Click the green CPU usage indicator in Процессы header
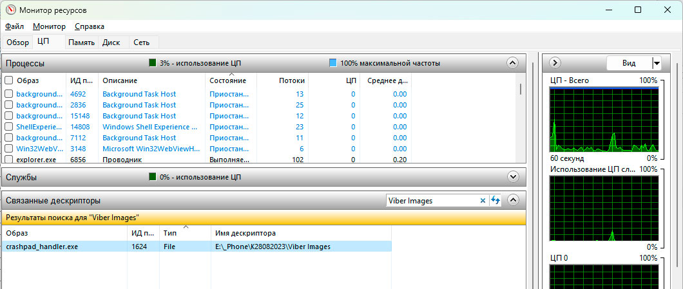Image resolution: width=683 pixels, height=289 pixels. pyautogui.click(x=153, y=63)
